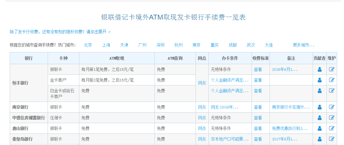The width and height of the screenshot is (344, 145).
Task: Click contributor icon for 恒丰银行 银联卡 row
Action: tap(320, 69)
